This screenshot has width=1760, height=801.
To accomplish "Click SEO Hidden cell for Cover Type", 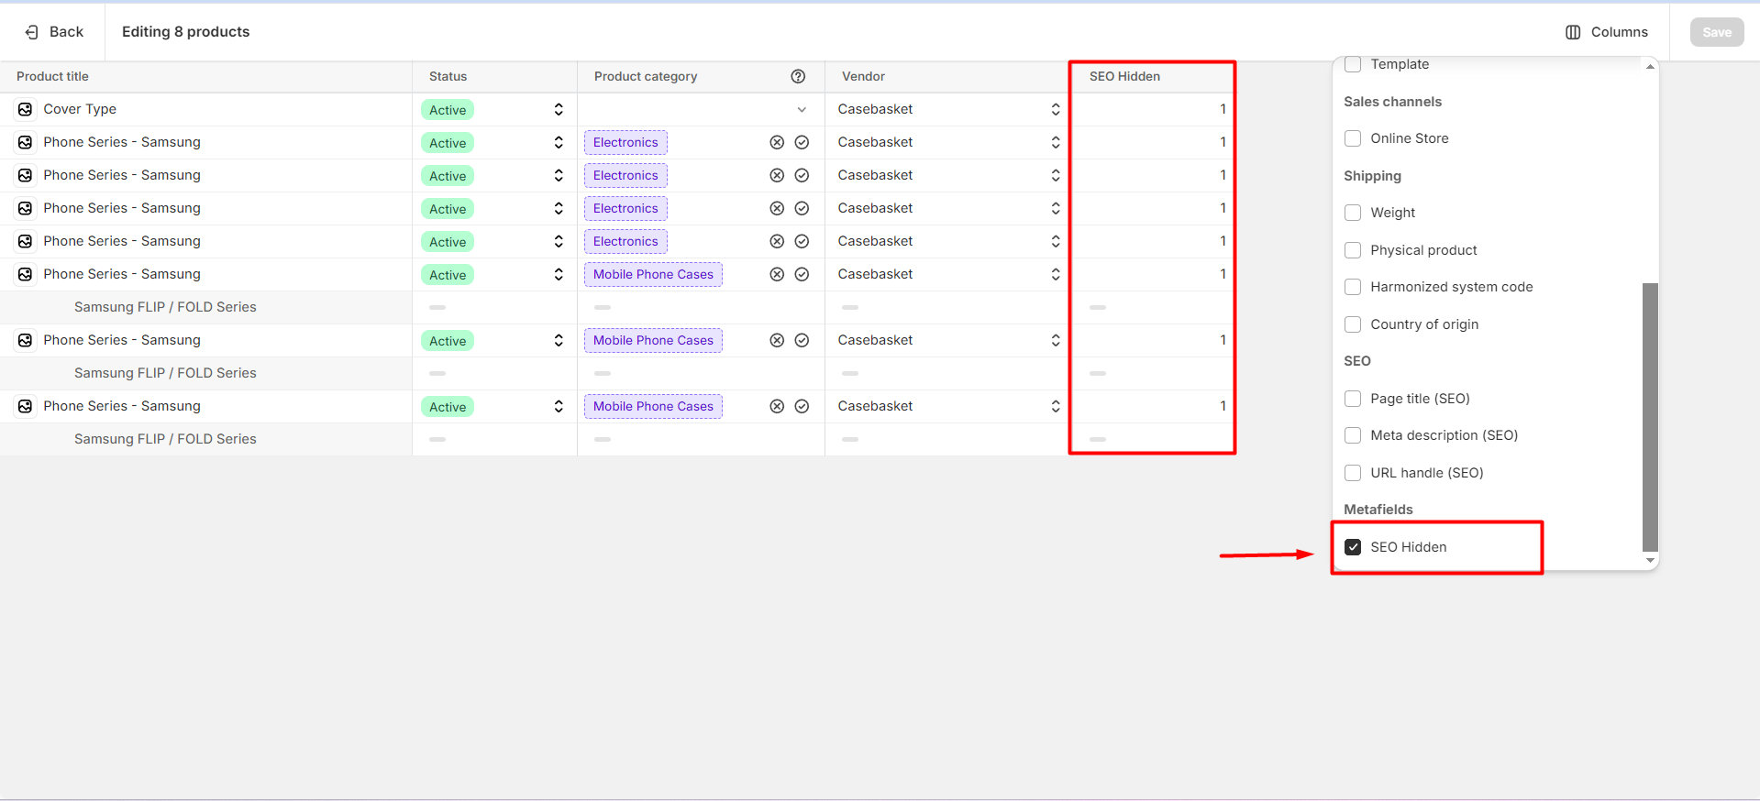I will pyautogui.click(x=1152, y=109).
